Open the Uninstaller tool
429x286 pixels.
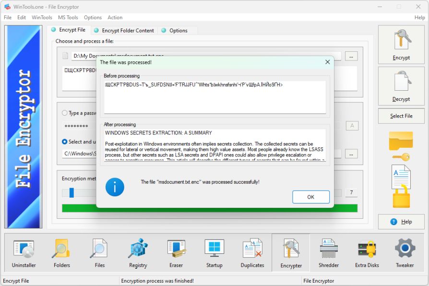click(24, 253)
